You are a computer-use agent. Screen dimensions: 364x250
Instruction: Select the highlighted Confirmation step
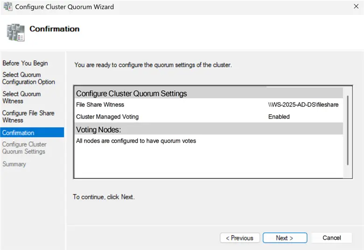click(x=32, y=132)
